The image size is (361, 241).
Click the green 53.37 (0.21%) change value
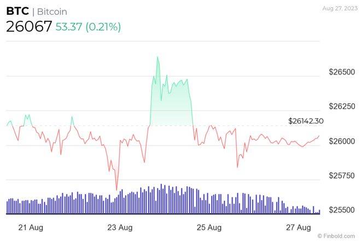point(88,27)
